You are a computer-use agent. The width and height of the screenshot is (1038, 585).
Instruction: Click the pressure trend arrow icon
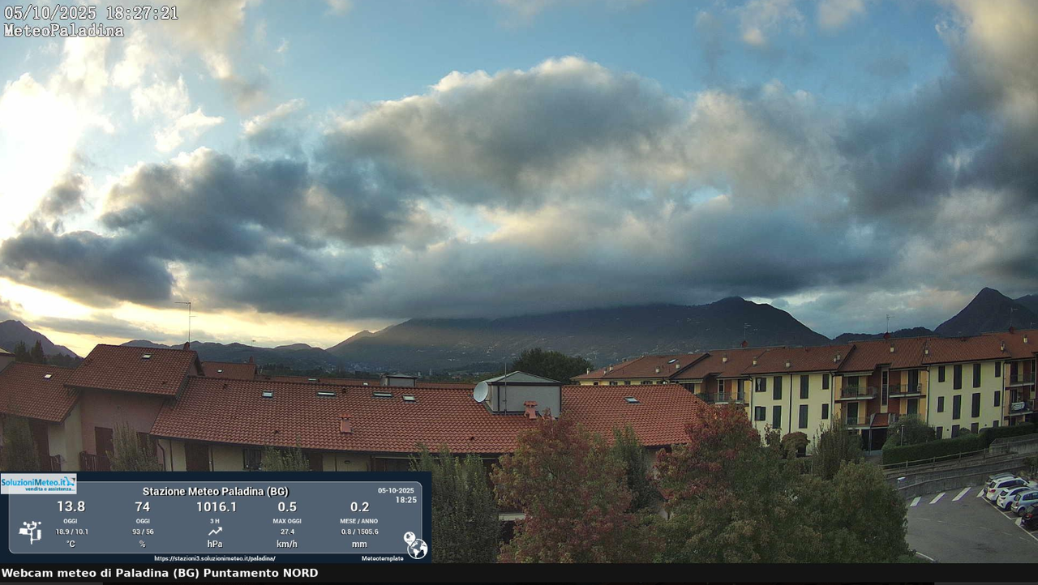coord(215,532)
